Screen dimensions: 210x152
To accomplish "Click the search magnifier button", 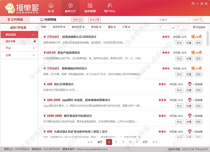I will click(x=198, y=20).
